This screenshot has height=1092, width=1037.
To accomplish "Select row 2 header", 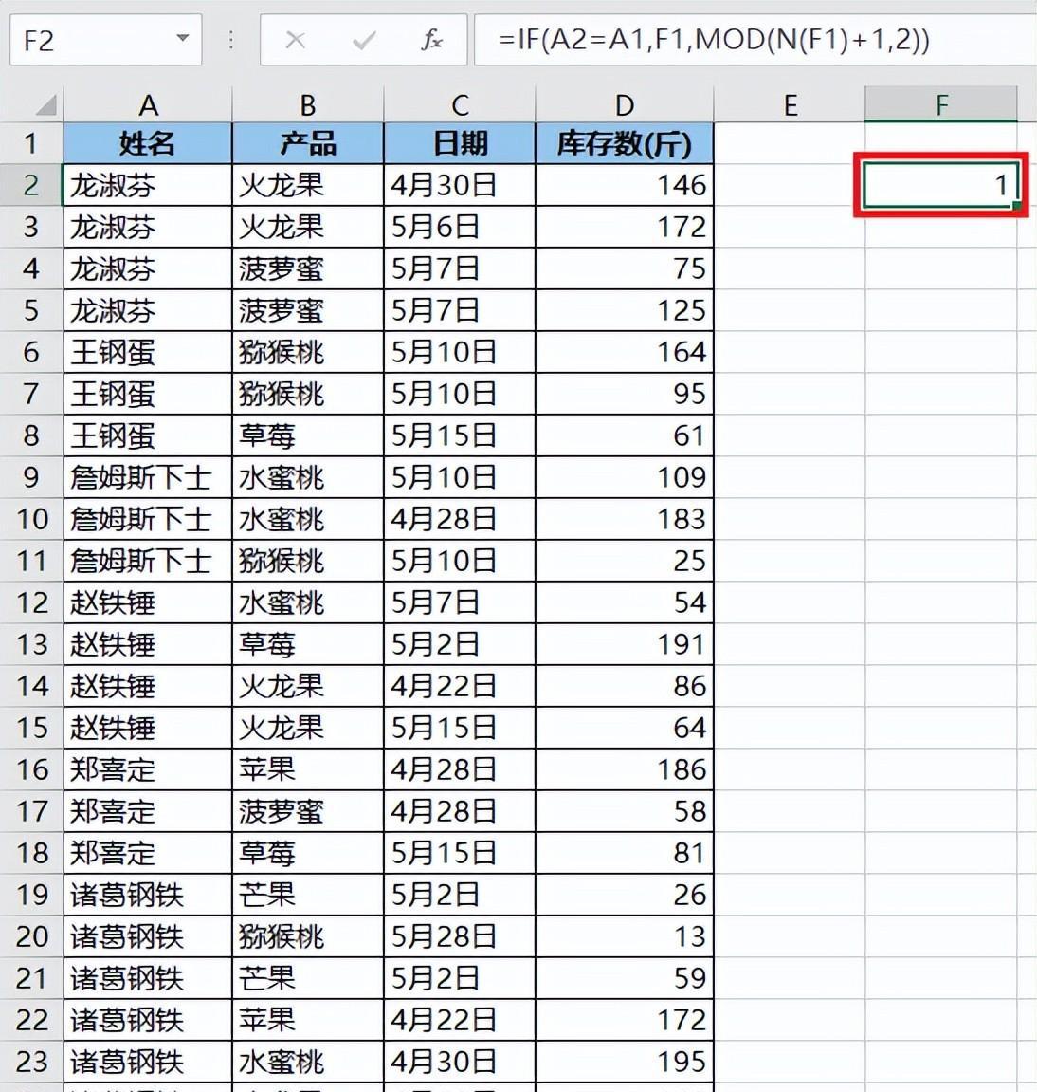I will click(x=31, y=185).
